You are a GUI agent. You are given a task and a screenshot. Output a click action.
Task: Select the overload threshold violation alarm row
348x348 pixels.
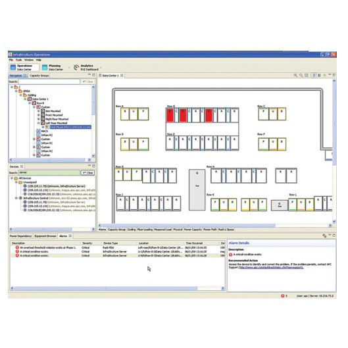pos(118,248)
